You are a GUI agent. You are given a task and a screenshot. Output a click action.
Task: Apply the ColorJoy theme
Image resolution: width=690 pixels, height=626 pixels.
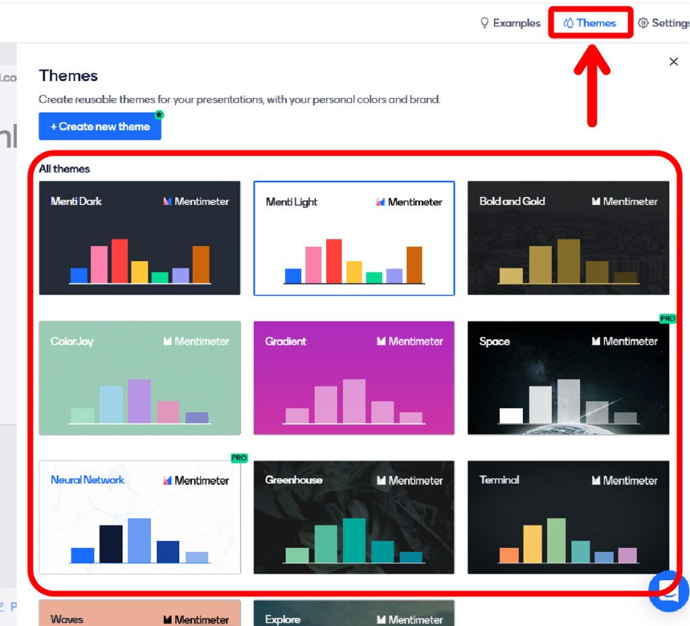(x=139, y=378)
